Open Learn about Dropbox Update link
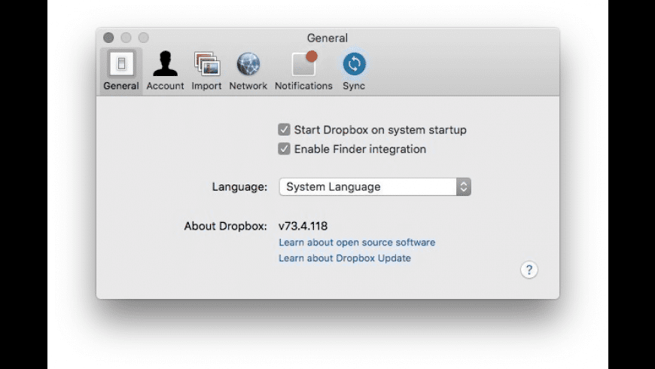The height and width of the screenshot is (369, 655). 345,258
